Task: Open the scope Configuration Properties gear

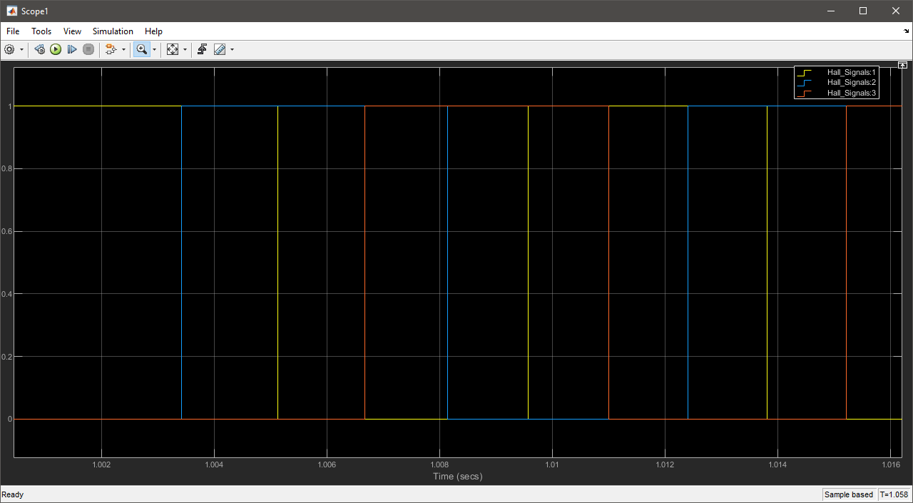Action: pos(9,49)
